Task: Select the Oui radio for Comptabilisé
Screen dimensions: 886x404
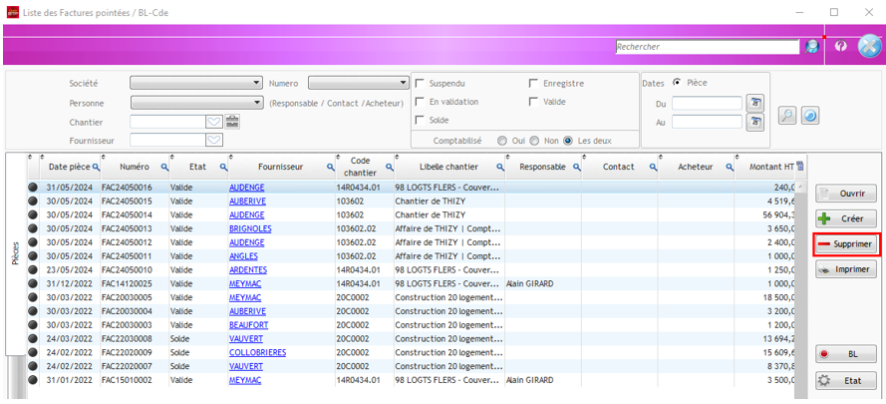Action: coord(502,141)
